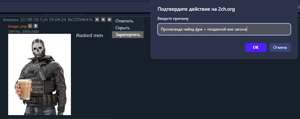Click the Аноним poster name

(x=11, y=20)
